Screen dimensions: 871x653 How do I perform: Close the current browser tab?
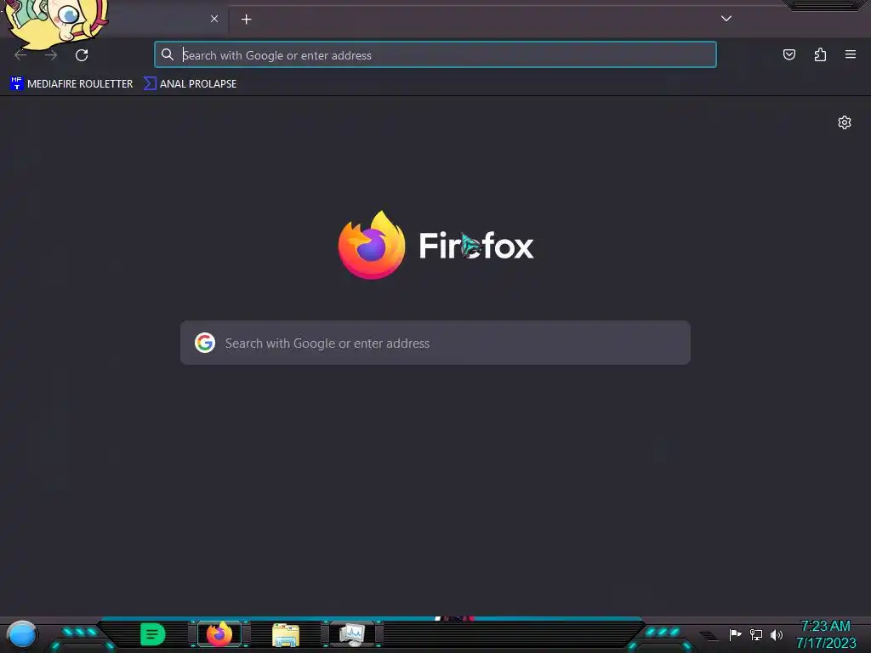[214, 19]
